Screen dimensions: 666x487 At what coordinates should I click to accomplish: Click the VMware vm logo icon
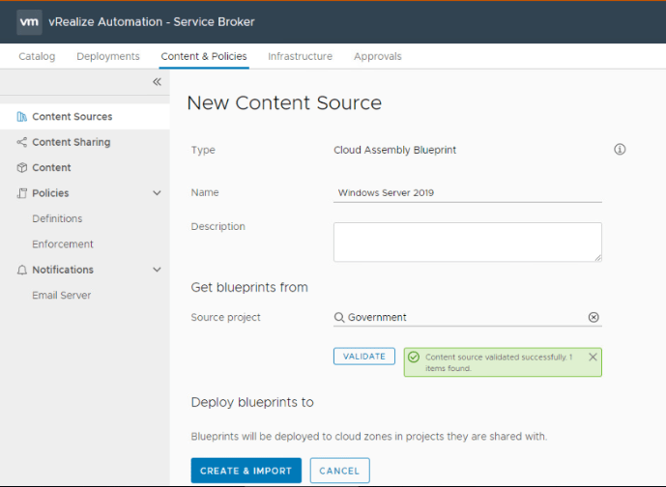(29, 21)
